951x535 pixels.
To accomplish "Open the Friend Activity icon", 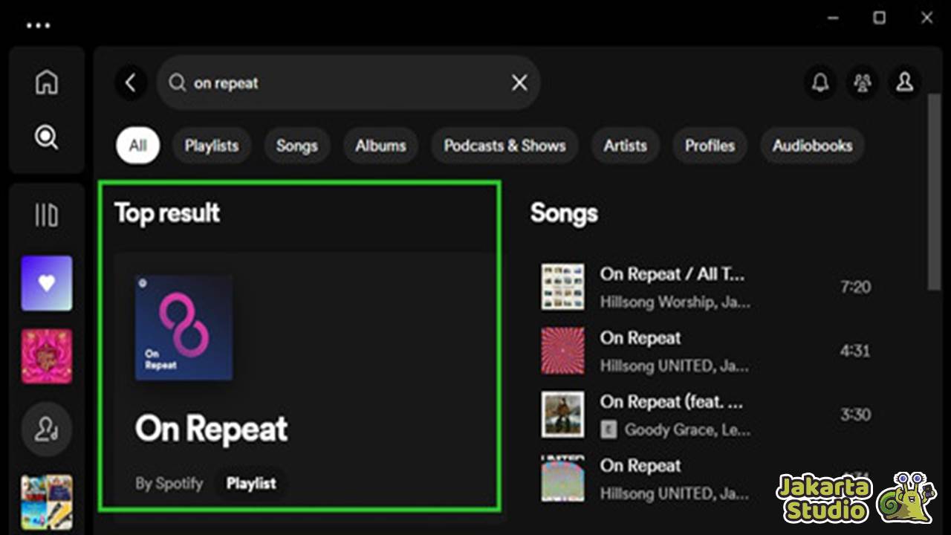I will [x=863, y=82].
